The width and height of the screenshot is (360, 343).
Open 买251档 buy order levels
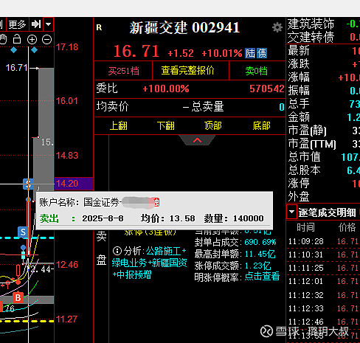coord(123,71)
